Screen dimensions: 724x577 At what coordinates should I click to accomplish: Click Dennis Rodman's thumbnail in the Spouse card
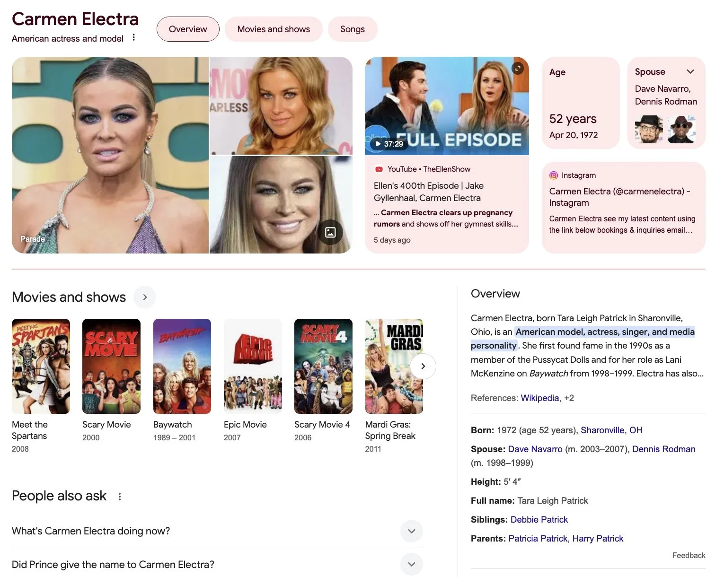[x=681, y=129]
